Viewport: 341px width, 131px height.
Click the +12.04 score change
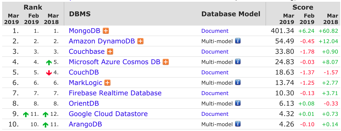[328, 41]
